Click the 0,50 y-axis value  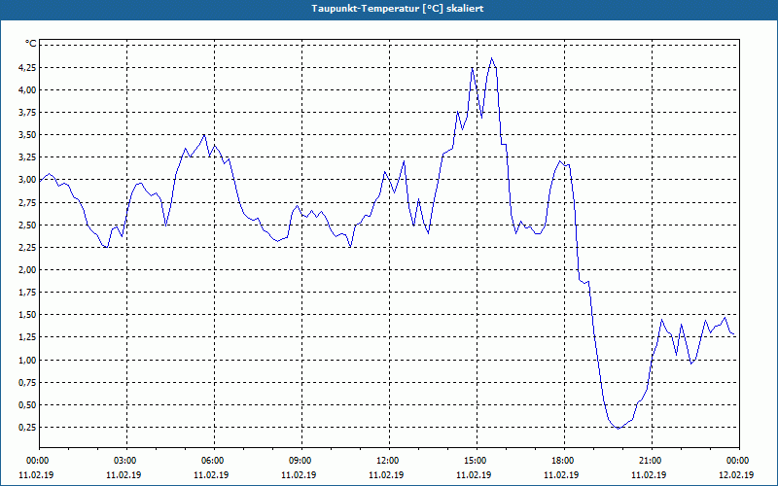tap(27, 405)
